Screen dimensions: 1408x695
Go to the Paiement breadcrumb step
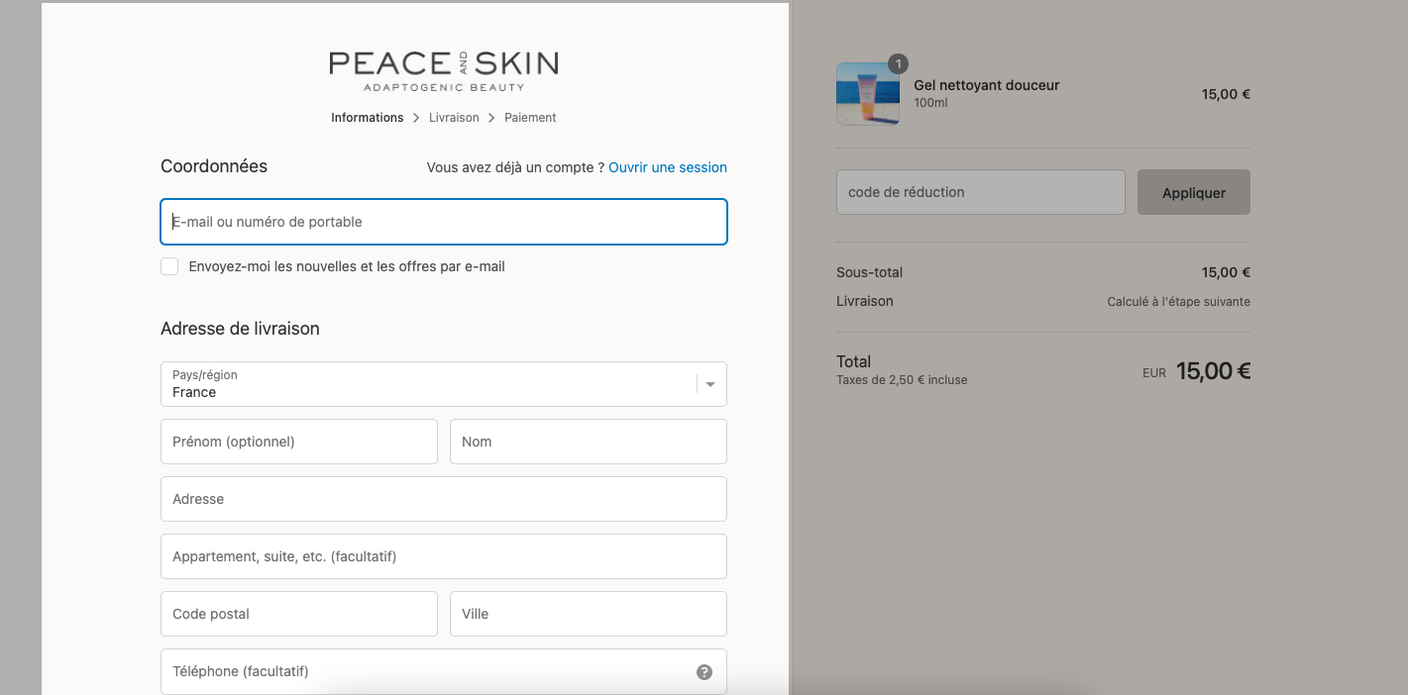(x=530, y=118)
